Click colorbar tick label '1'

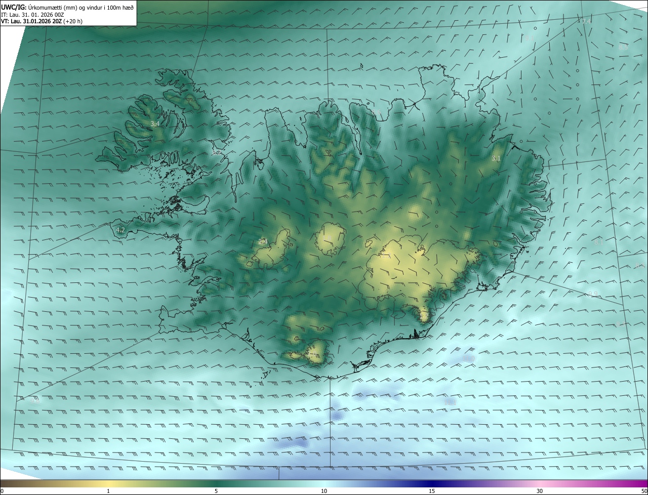(108, 491)
